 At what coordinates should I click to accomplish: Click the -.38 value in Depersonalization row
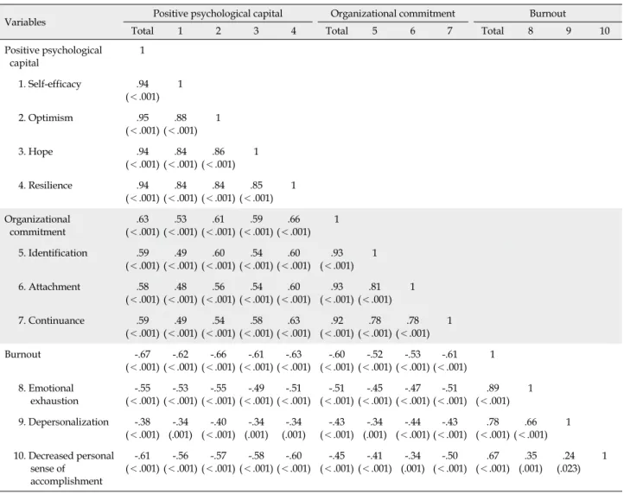(143, 421)
